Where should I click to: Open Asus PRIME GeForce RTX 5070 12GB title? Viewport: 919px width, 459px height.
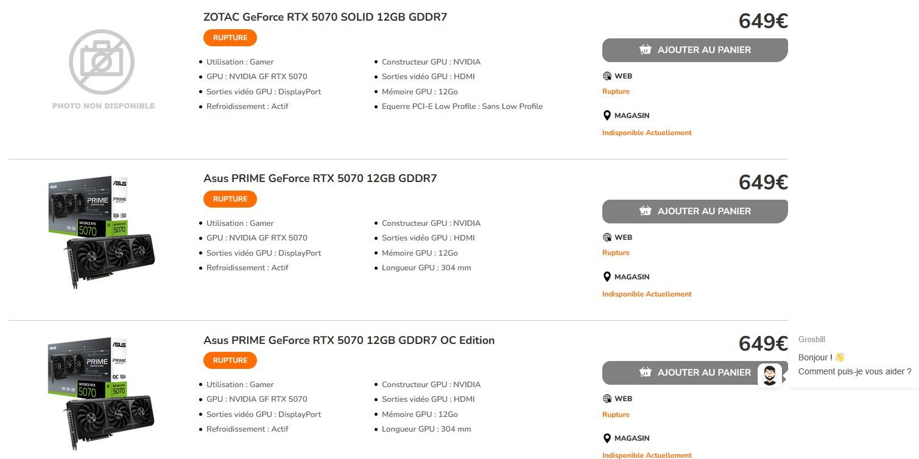(320, 178)
